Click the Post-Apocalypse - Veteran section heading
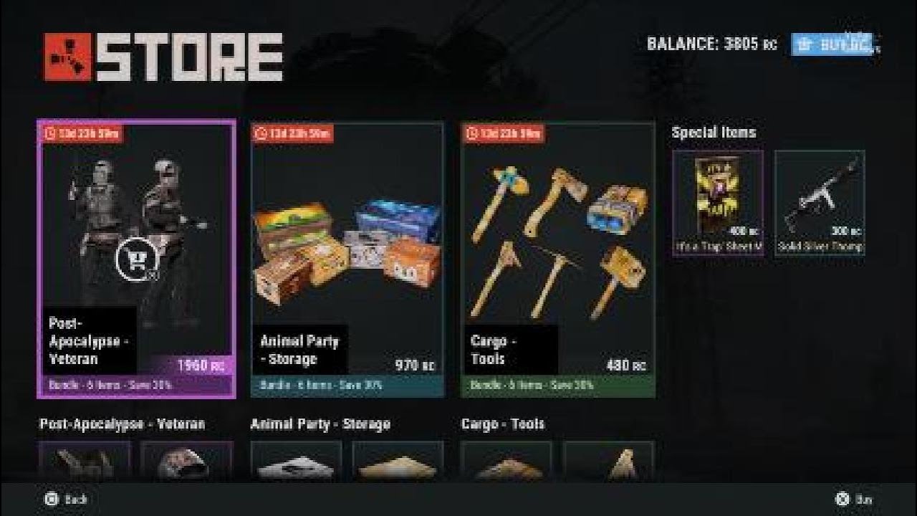 click(123, 424)
